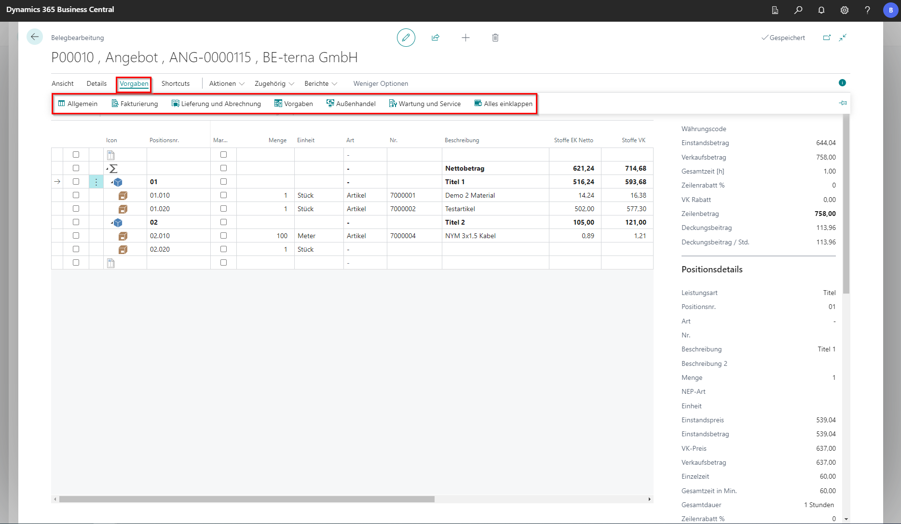Collapse the Titel 1 tree node
This screenshot has width=901, height=524.
coord(112,183)
